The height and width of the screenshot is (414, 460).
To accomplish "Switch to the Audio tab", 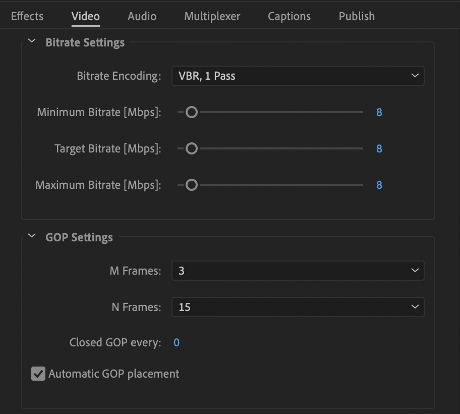I will tap(142, 16).
